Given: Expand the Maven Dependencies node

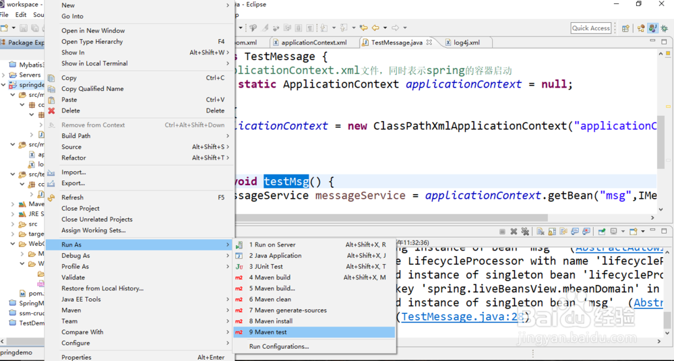Looking at the screenshot, I should tap(12, 203).
